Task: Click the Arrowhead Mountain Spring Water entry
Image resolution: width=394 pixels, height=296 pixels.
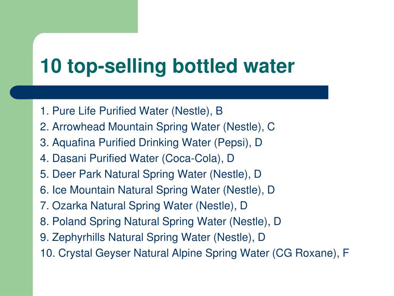Action: (x=157, y=127)
